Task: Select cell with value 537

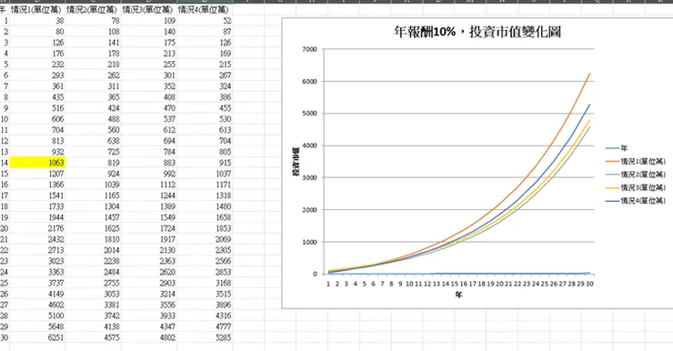Action: 149,119
